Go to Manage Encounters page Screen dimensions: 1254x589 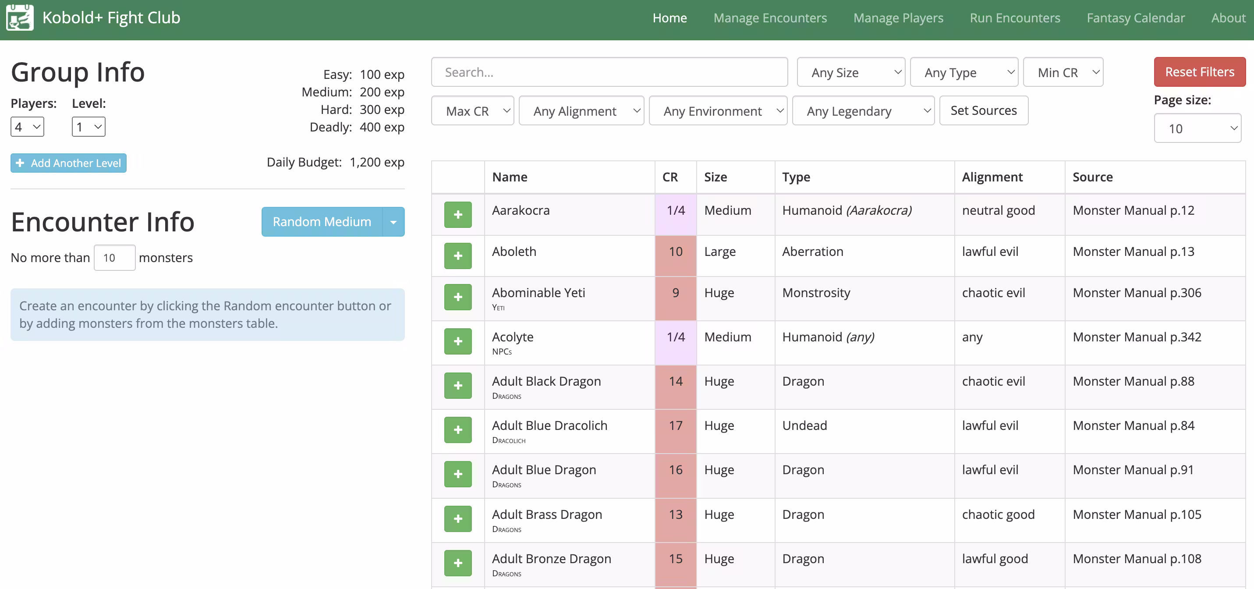click(x=770, y=18)
